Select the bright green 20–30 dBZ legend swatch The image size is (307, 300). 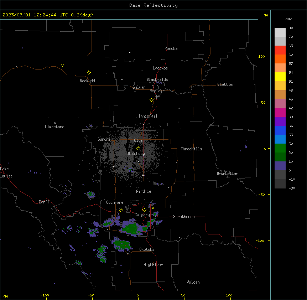[x=280, y=148]
